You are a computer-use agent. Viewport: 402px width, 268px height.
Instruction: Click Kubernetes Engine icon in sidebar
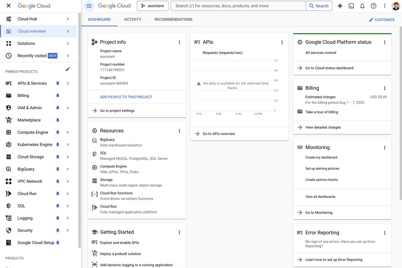tap(9, 145)
